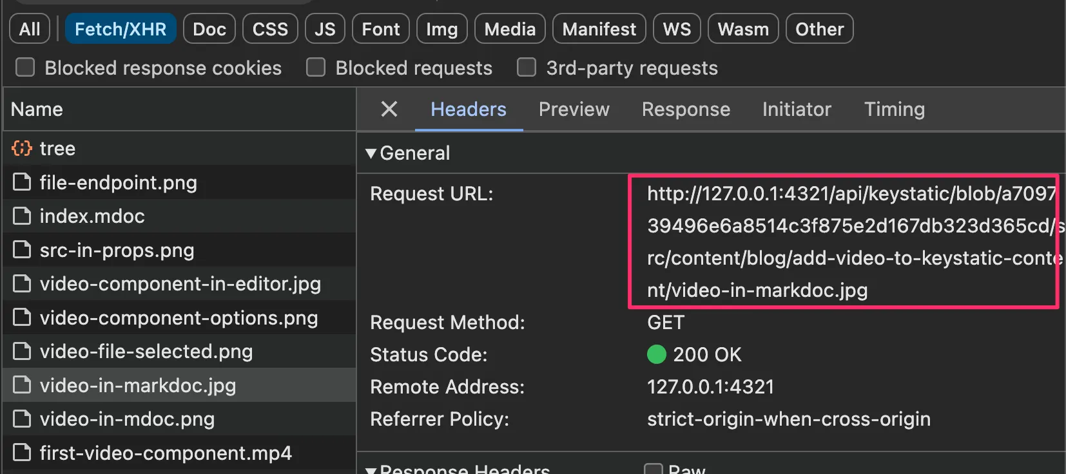1066x474 pixels.
Task: Switch to the Preview tab
Action: [574, 109]
